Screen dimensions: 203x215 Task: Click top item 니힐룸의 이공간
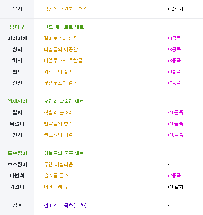coord(61,49)
